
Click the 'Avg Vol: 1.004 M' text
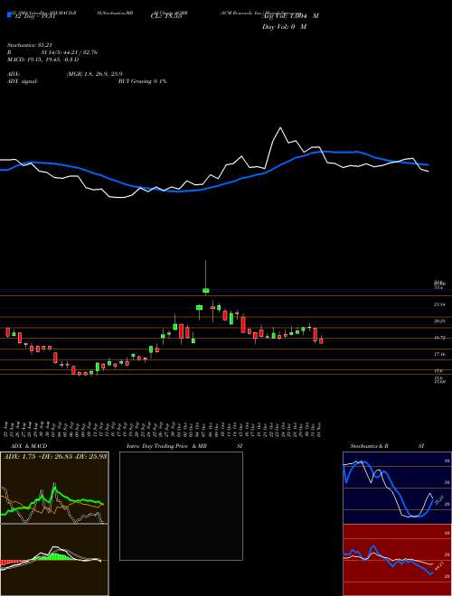(x=291, y=16)
